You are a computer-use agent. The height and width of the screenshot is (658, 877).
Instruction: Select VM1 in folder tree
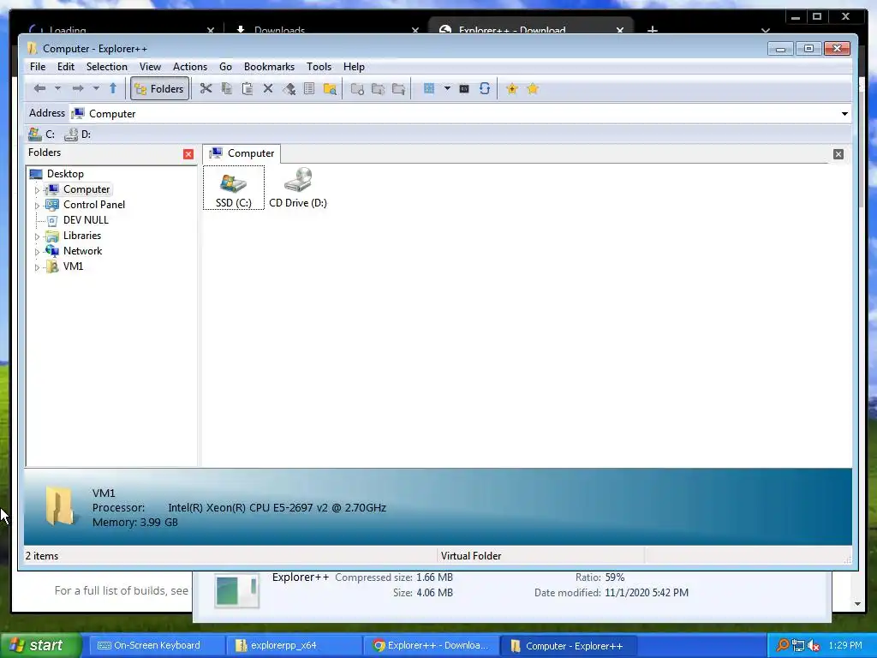pyautogui.click(x=73, y=266)
